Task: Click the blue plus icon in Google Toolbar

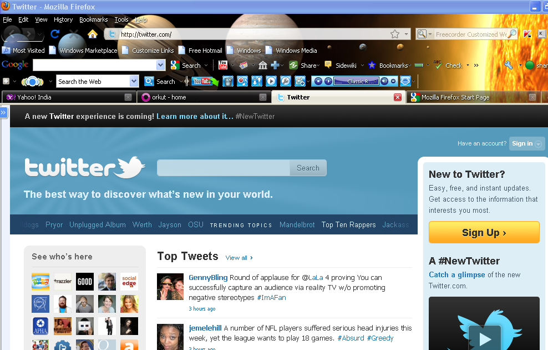Action: (x=276, y=65)
